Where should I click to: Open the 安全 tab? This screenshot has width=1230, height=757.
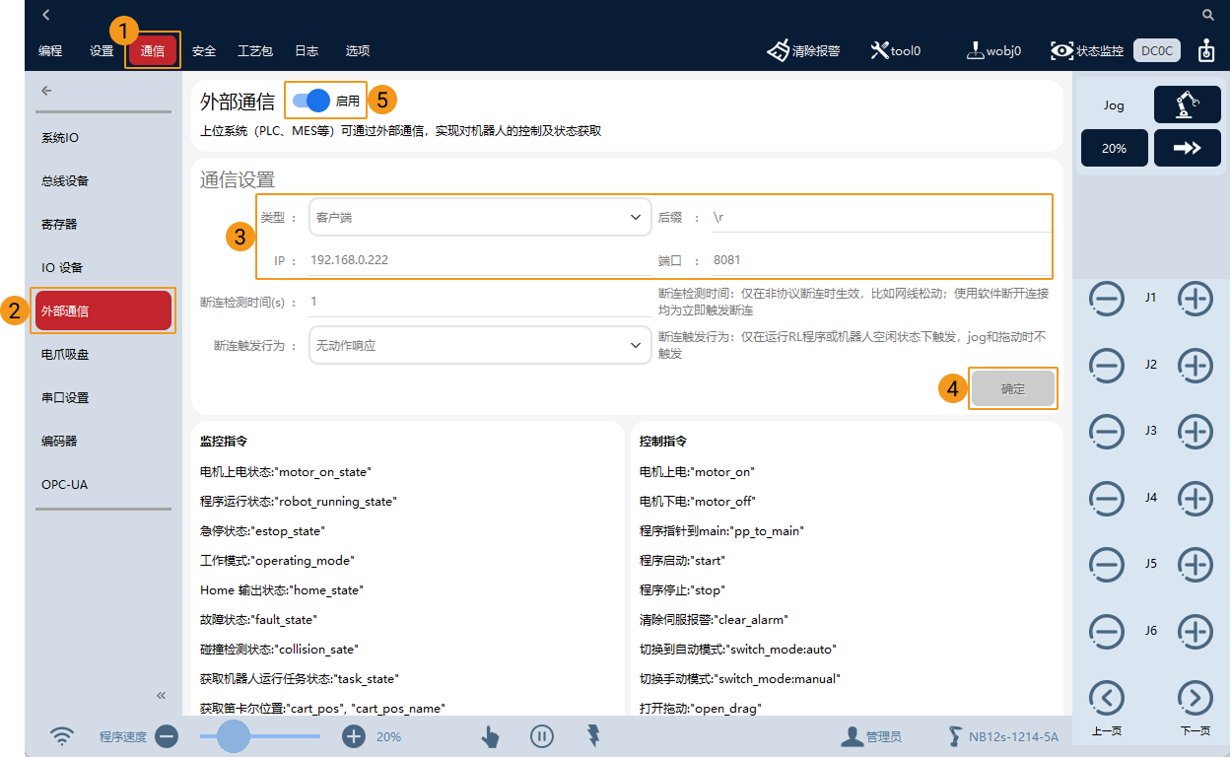point(204,50)
